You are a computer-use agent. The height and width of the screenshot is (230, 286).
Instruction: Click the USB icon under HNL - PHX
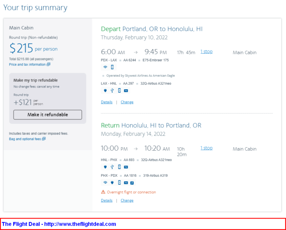(x=112, y=167)
